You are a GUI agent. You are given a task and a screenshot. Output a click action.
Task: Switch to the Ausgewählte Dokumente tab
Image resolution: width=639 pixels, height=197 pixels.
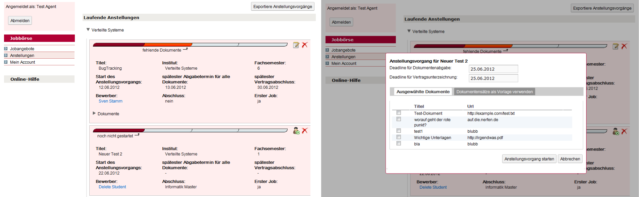[x=423, y=91]
